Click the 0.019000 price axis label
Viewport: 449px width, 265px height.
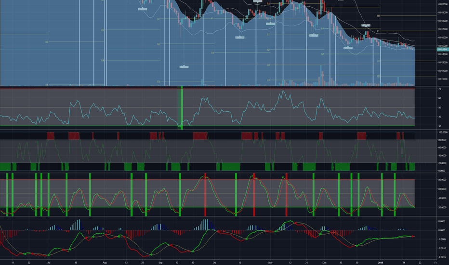click(x=443, y=13)
